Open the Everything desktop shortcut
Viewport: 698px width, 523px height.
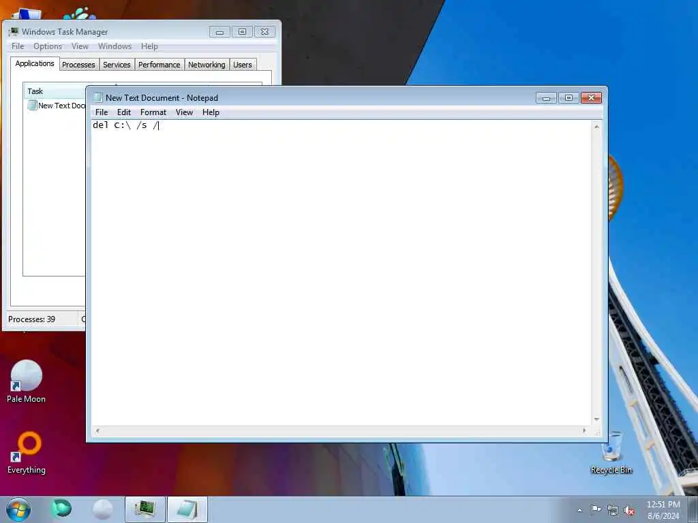point(27,453)
